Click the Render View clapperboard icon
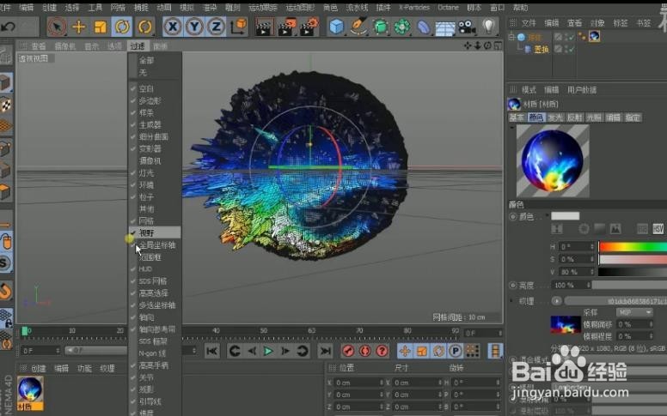Viewport: 667px width, 416px height. tap(264, 27)
